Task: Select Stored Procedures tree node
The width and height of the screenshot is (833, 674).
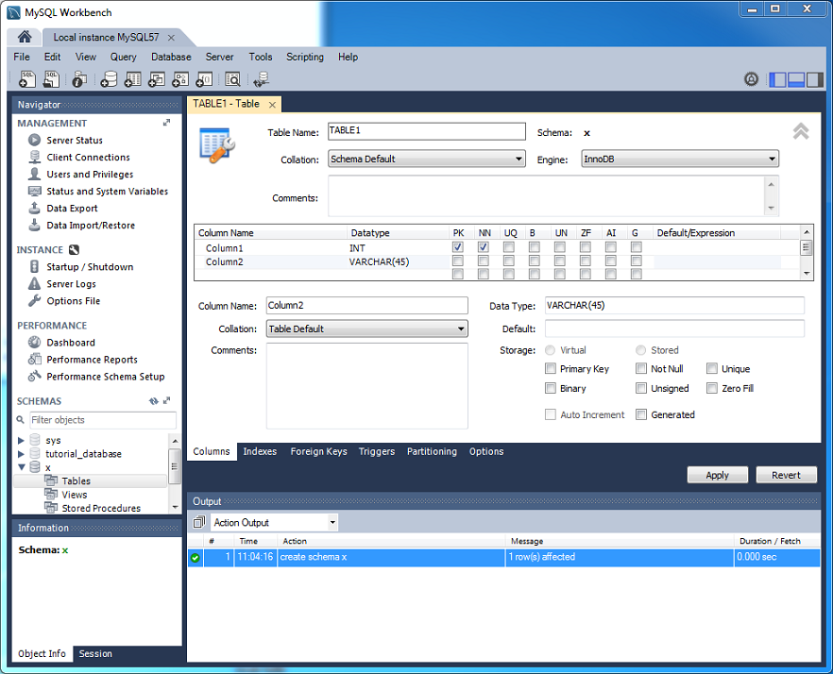Action: (x=101, y=508)
